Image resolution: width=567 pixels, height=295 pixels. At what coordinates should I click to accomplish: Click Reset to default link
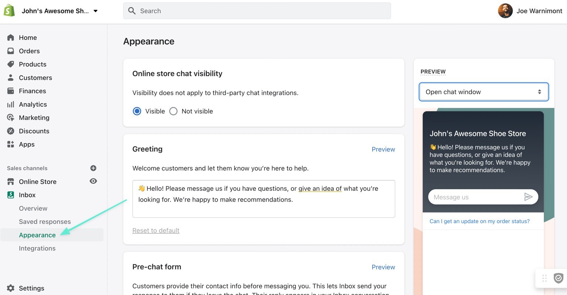pyautogui.click(x=156, y=231)
